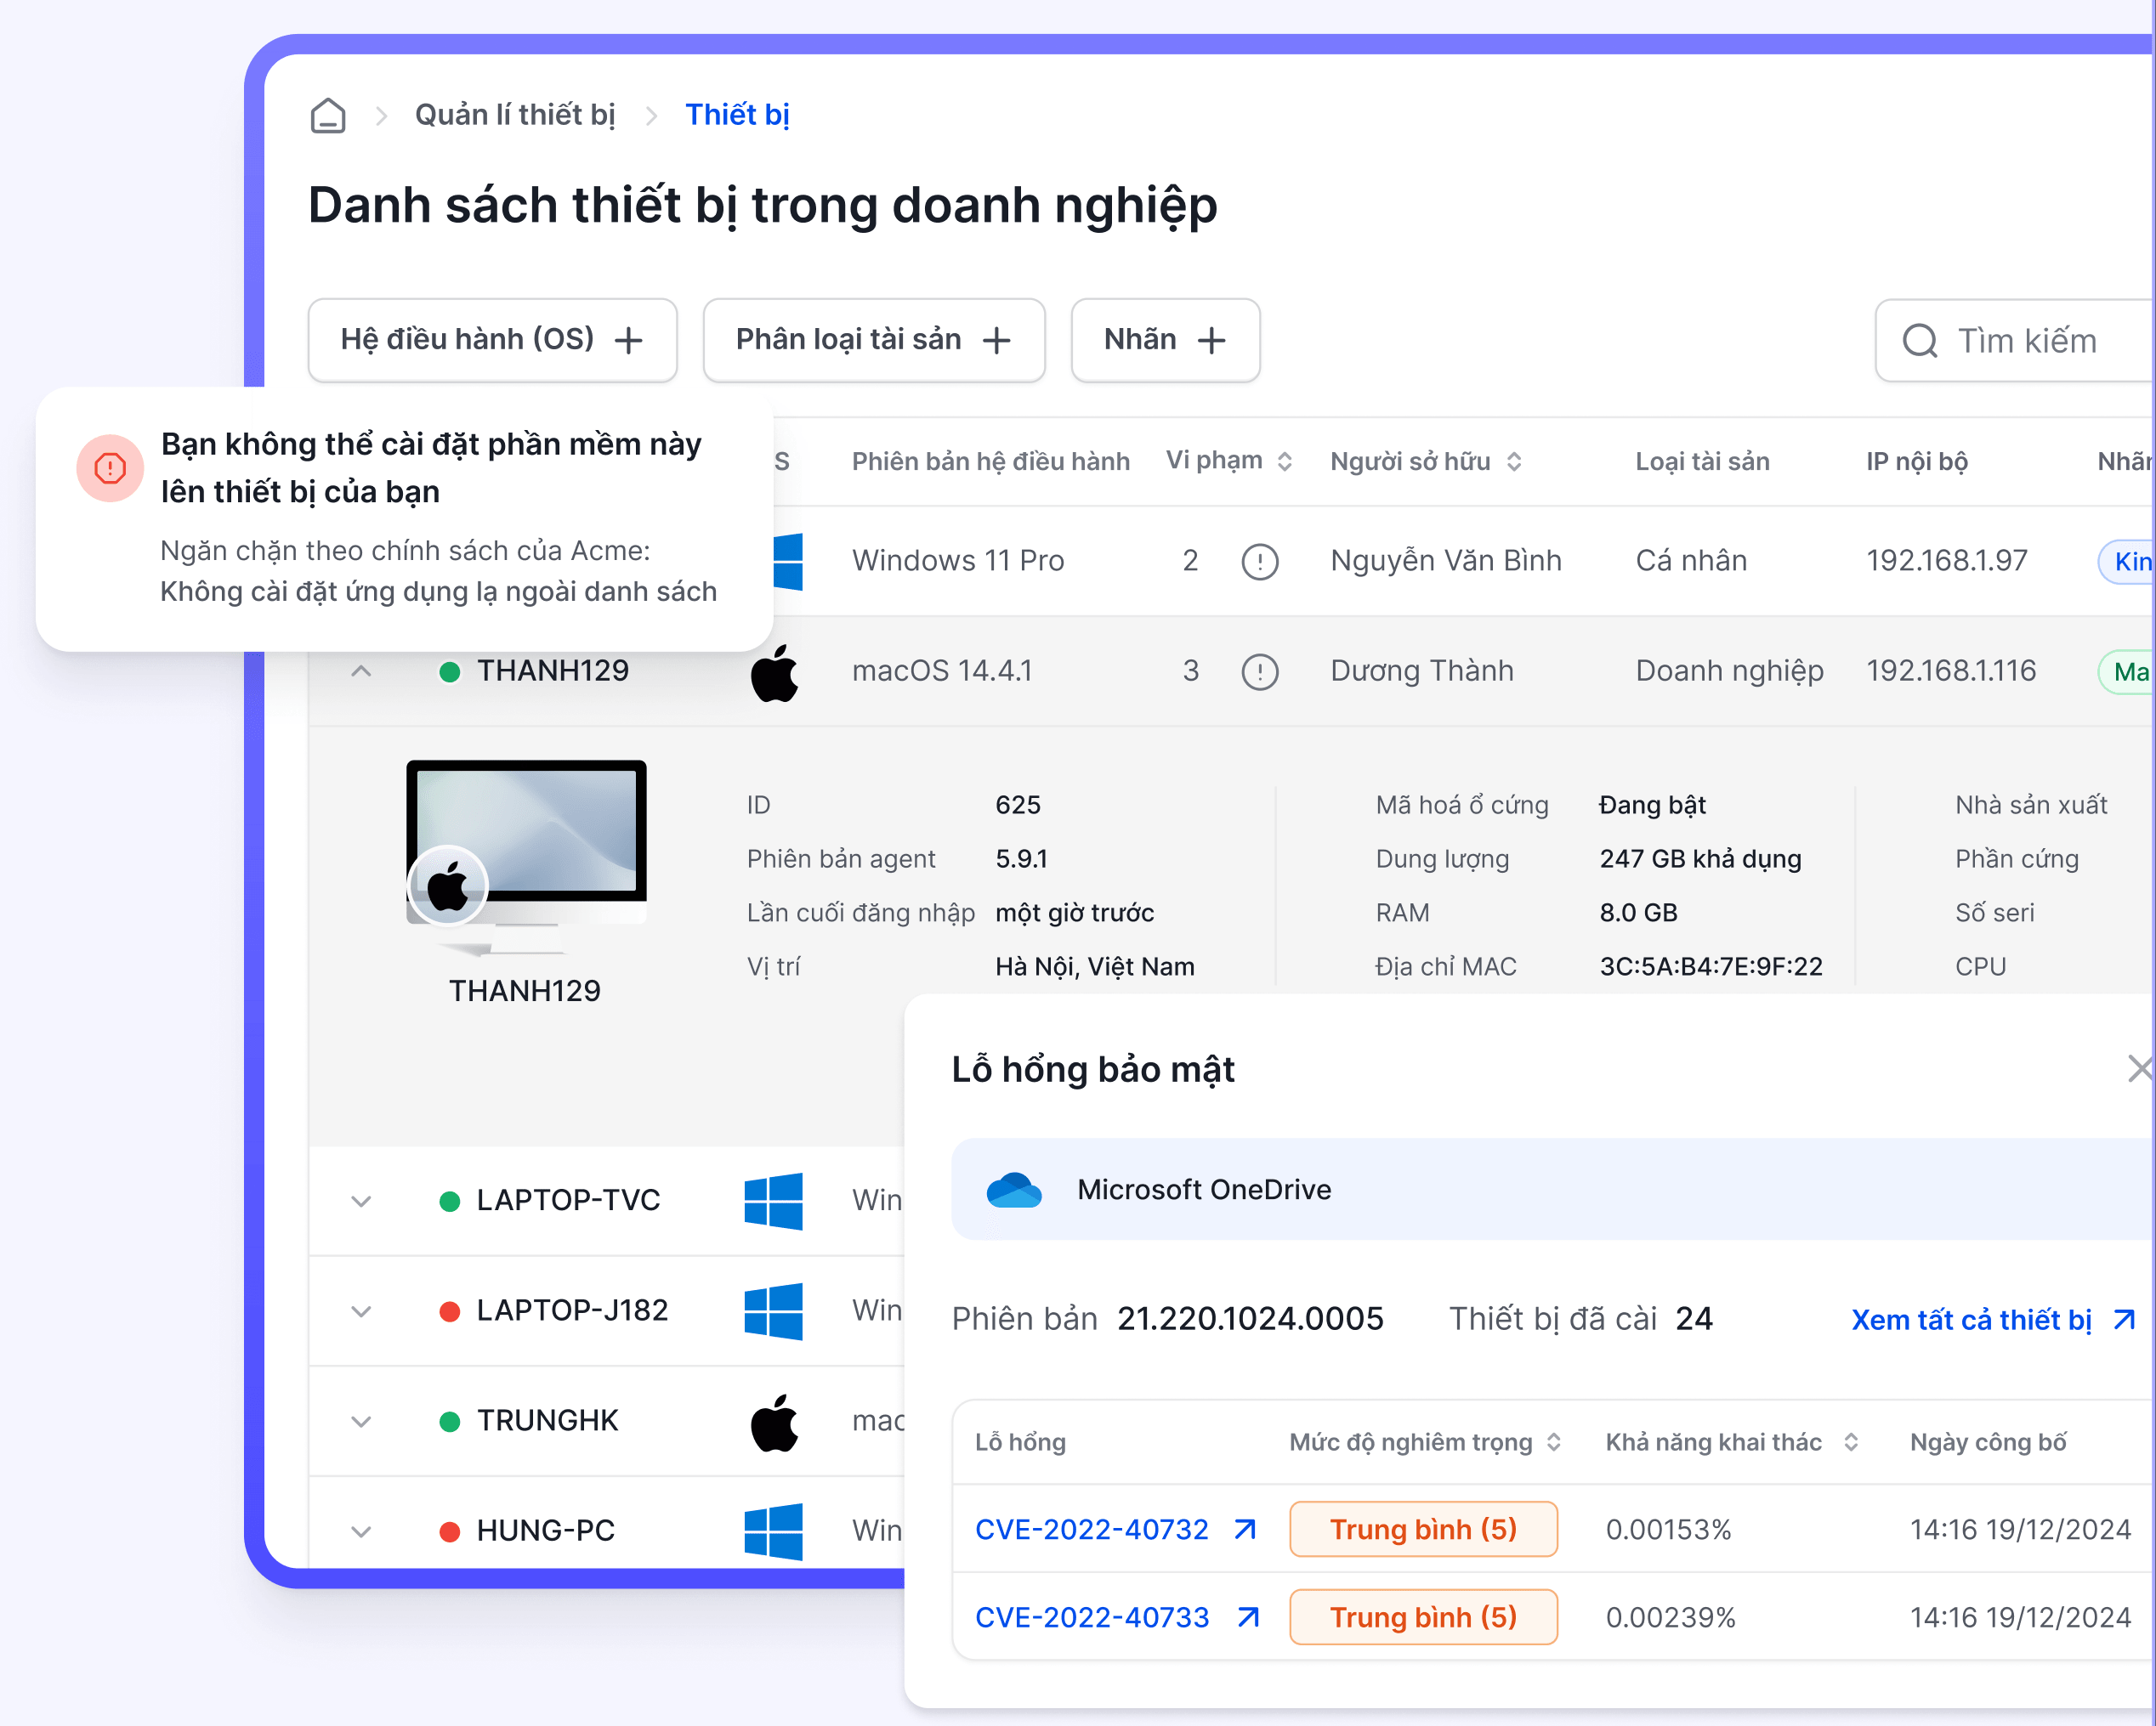
Task: Select the THANH129 device name
Action: pos(553,671)
